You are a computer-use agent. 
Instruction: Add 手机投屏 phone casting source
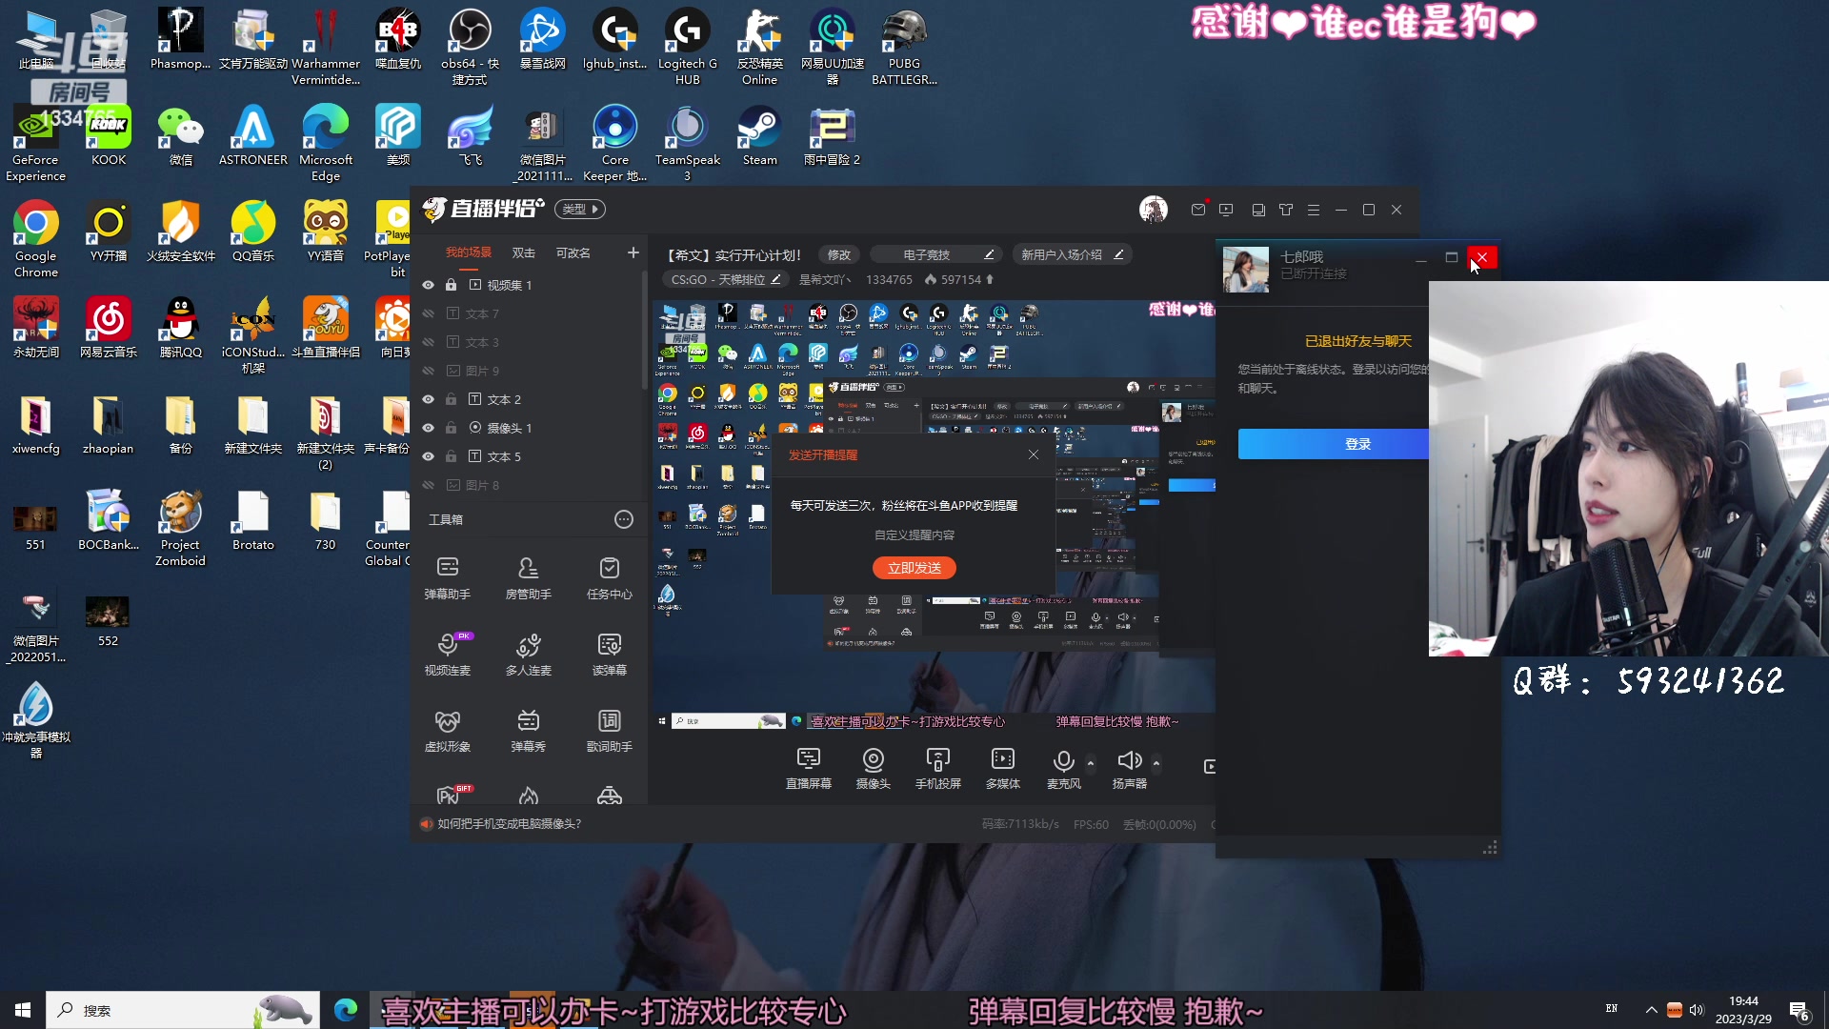[937, 768]
